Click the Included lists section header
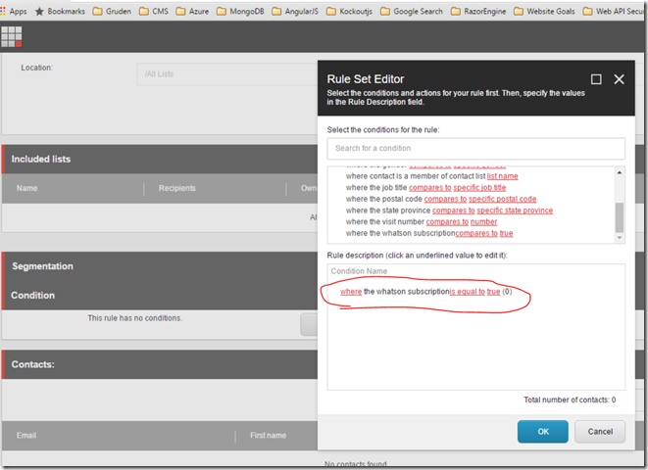 pyautogui.click(x=161, y=159)
